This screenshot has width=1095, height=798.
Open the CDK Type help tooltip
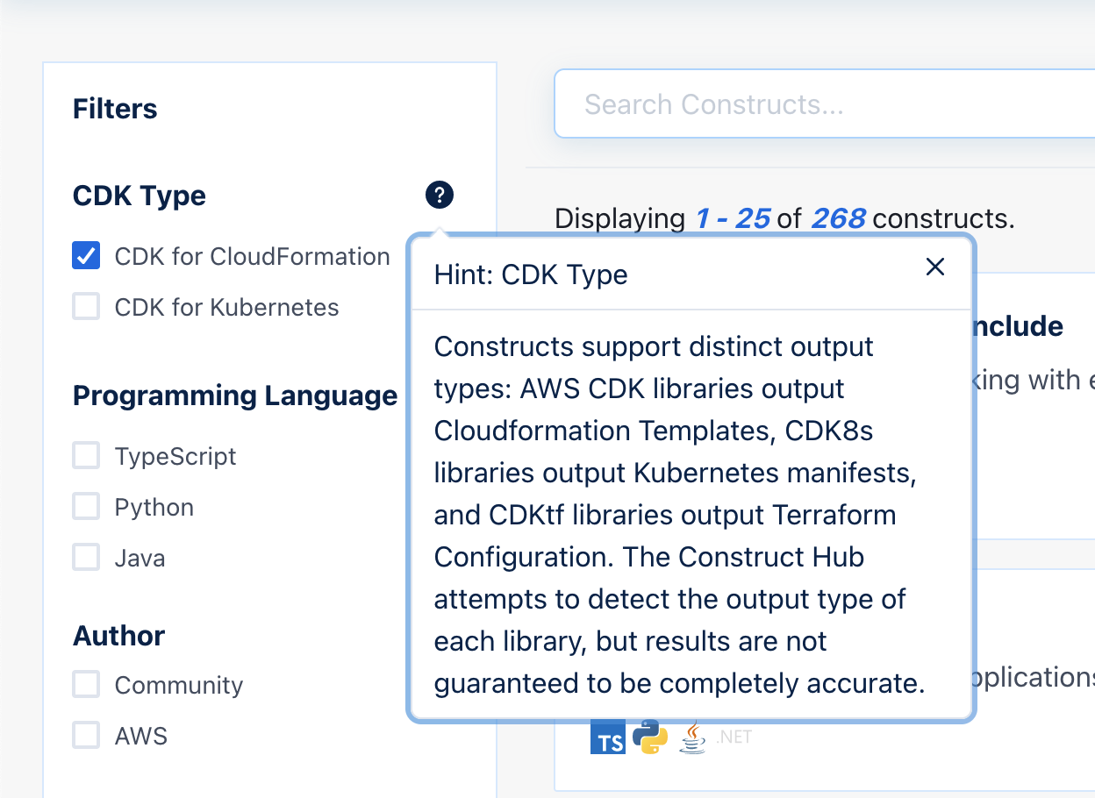point(439,195)
